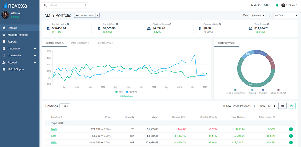The image size is (301, 147).
Task: Click the Reports sidebar icon
Action: click(4, 42)
